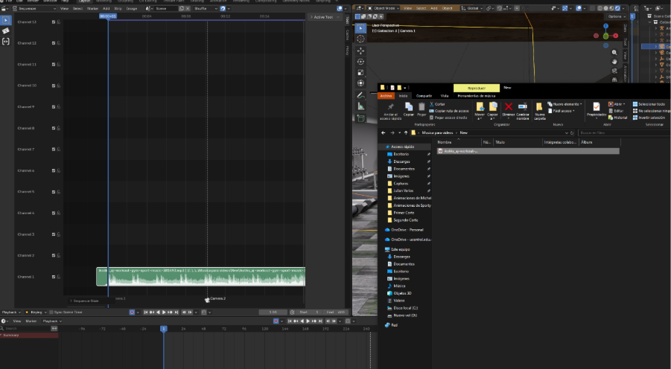Select the Move tool in the 3D viewport

[360, 51]
